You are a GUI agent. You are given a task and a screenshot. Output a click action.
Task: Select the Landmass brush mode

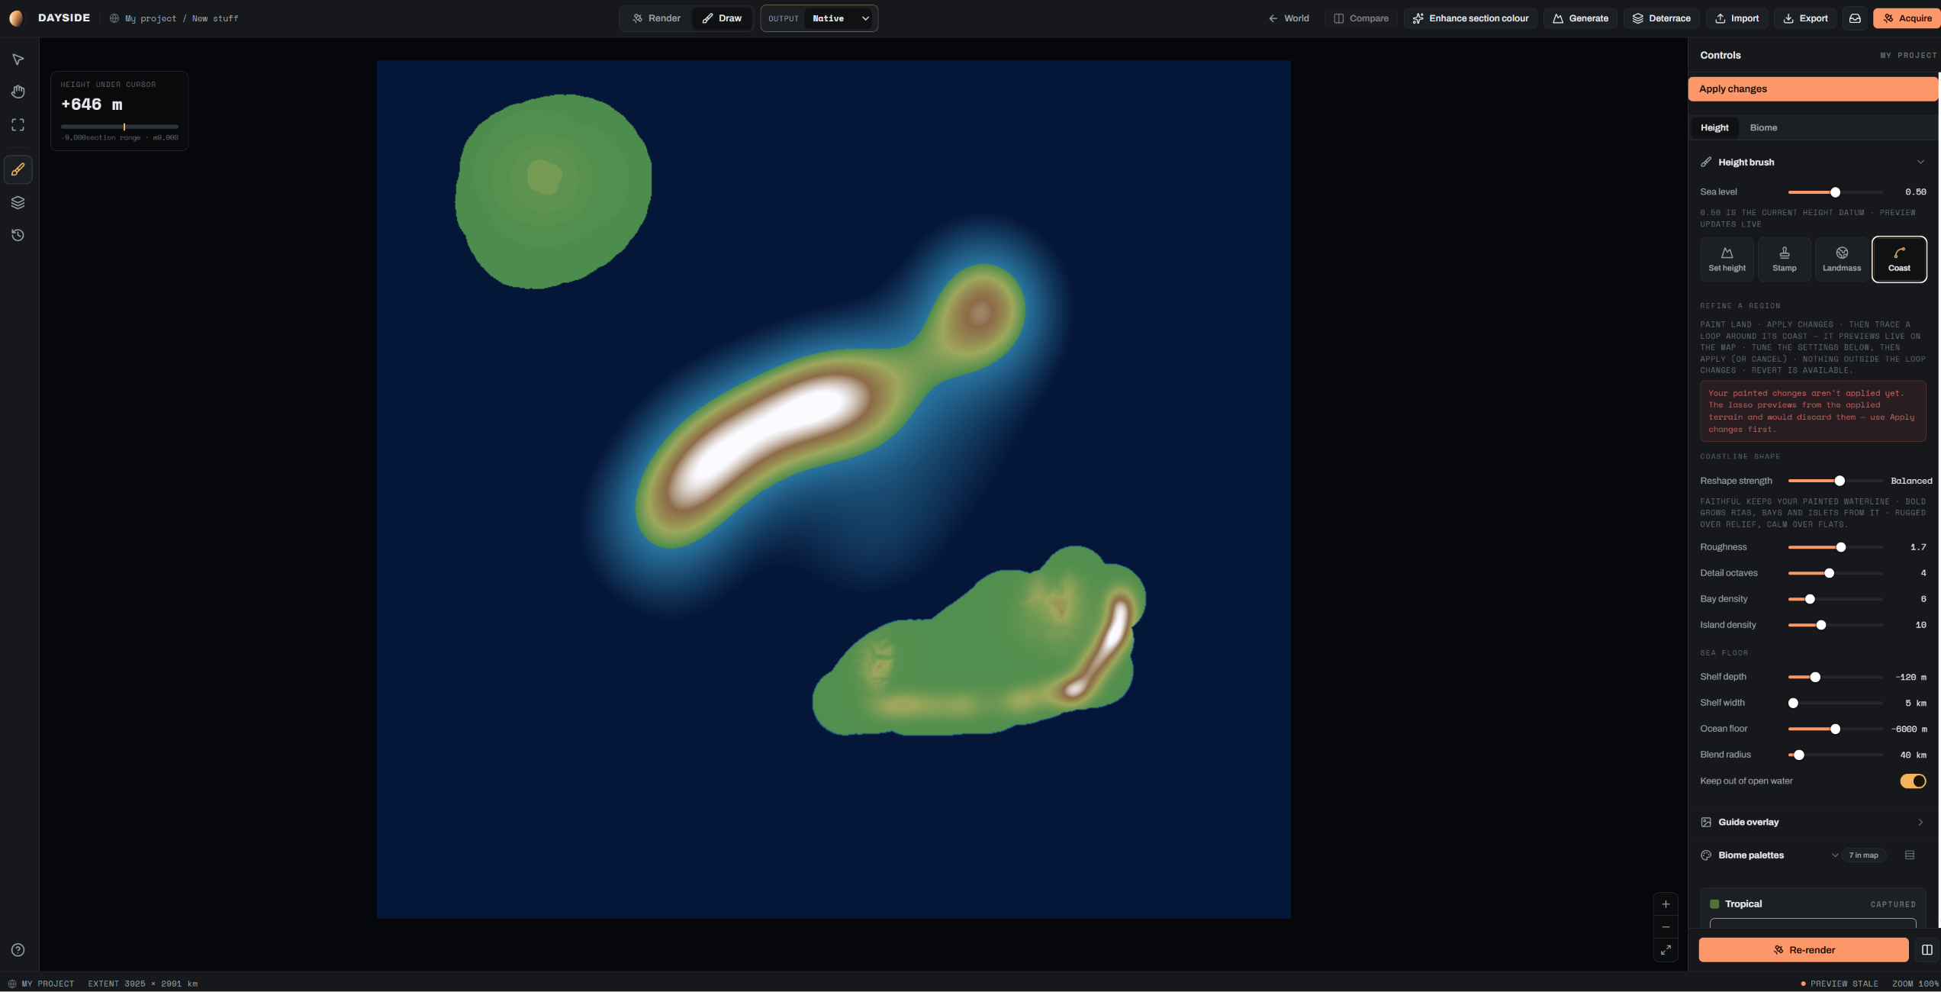(1842, 259)
